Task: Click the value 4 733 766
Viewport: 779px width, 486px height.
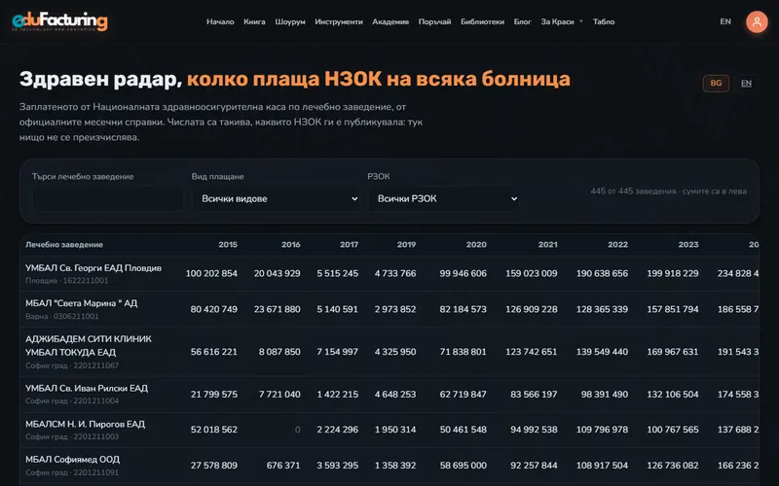Action: [395, 274]
